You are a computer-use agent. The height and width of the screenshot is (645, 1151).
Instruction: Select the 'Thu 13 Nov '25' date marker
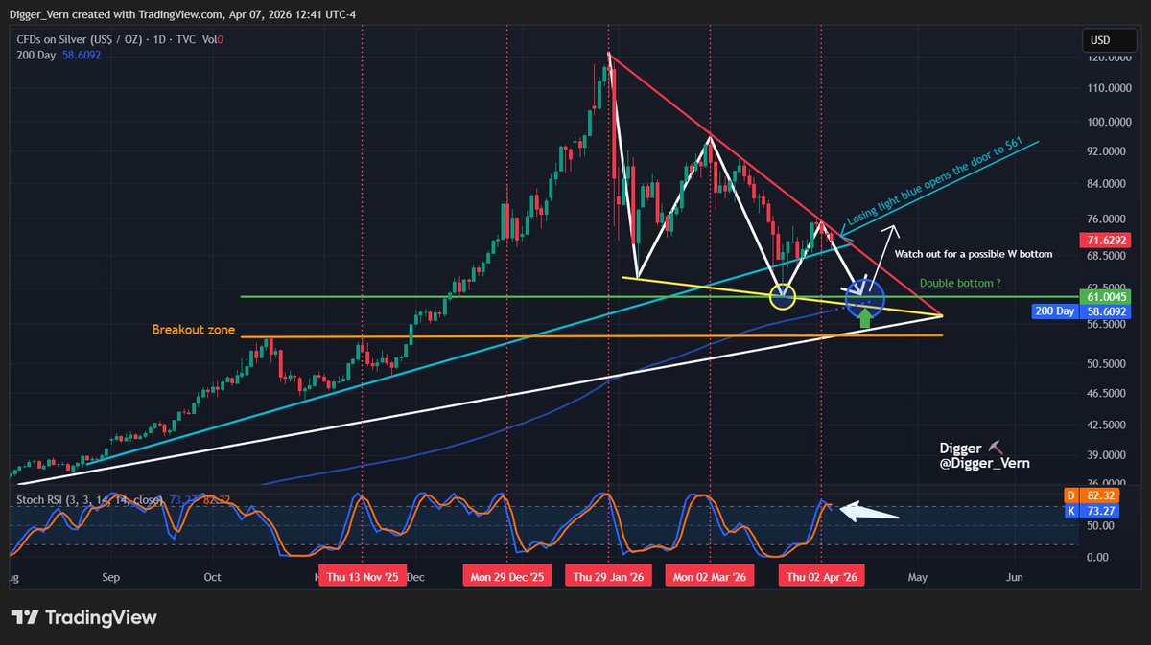[363, 578]
